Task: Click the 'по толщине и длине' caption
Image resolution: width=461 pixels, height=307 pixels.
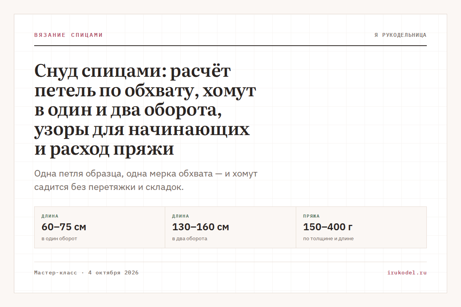Action: 328,239
